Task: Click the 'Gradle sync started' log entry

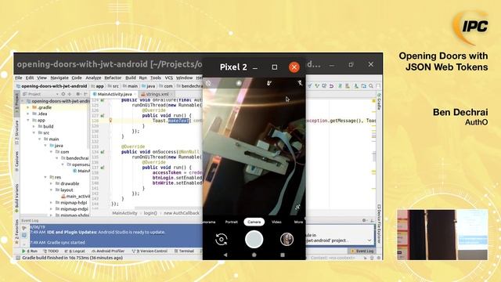Action: click(66, 242)
